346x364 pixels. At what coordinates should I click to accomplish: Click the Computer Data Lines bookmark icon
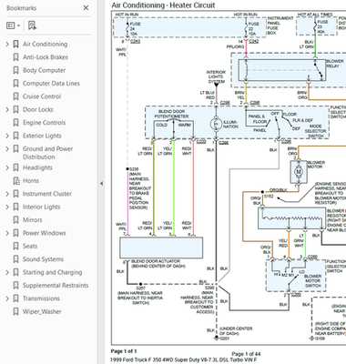click(x=15, y=84)
